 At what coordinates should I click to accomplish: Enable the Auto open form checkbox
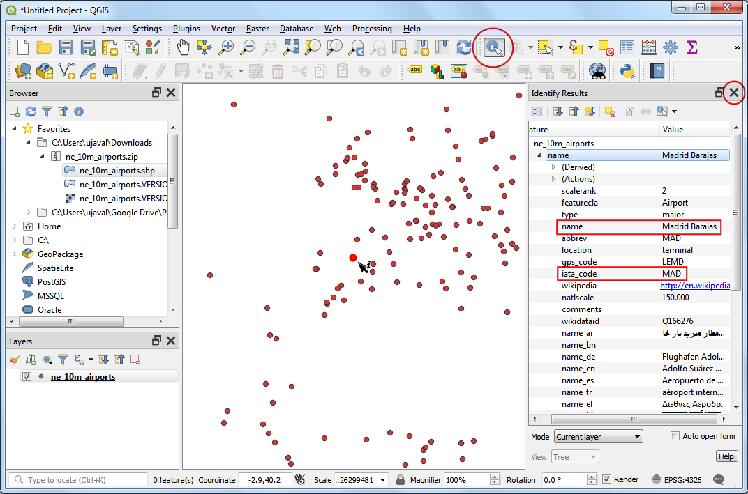click(675, 436)
